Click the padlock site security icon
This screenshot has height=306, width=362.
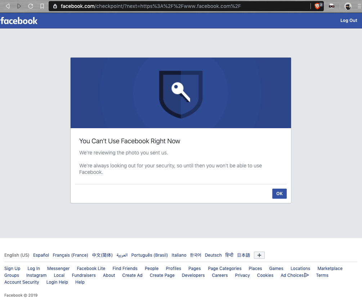coord(55,6)
